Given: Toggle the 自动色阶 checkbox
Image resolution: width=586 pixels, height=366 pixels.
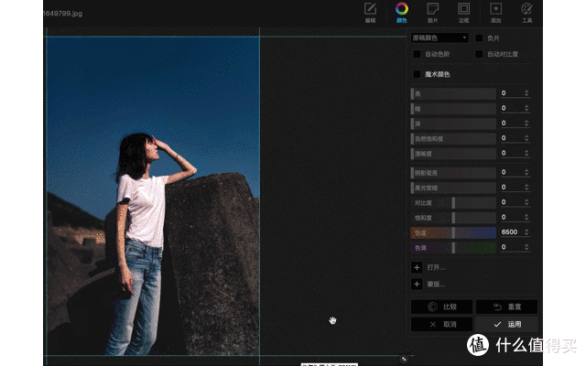Looking at the screenshot, I should pos(417,54).
